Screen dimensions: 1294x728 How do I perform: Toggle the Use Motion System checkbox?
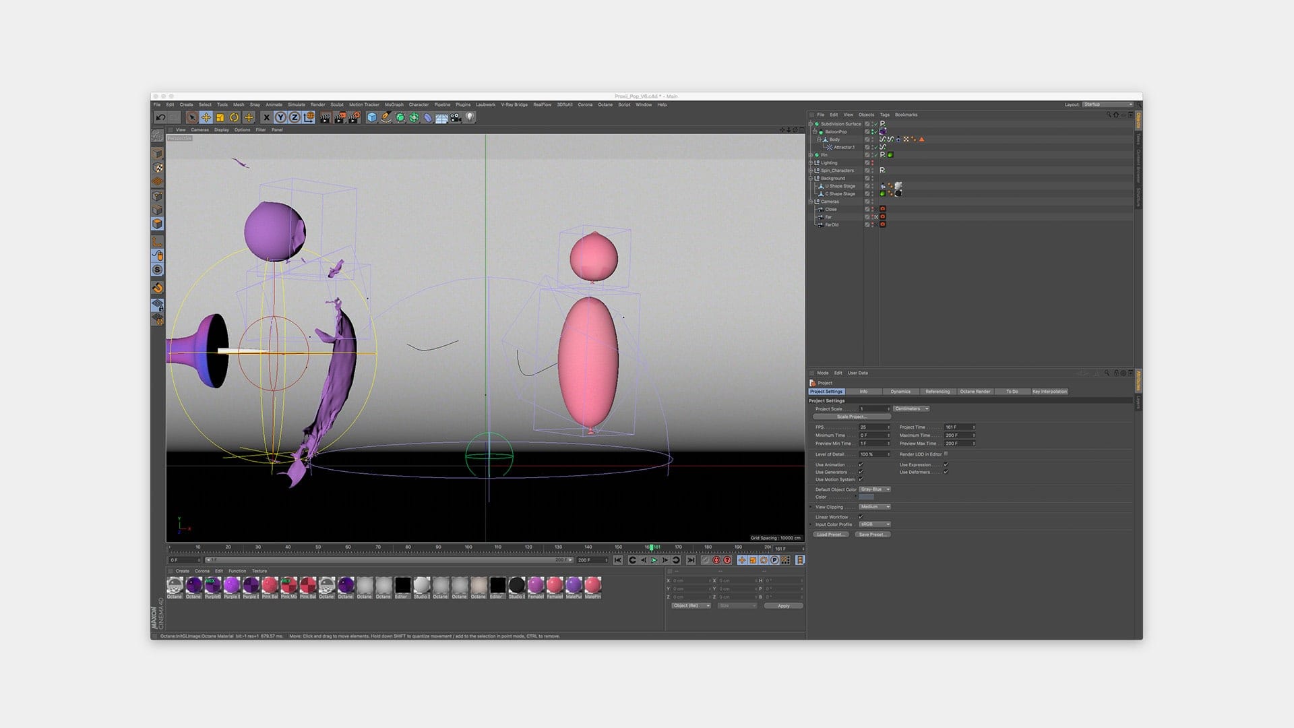[x=861, y=479]
